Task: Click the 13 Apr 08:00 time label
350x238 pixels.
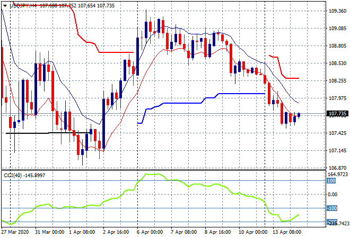Action: click(287, 232)
